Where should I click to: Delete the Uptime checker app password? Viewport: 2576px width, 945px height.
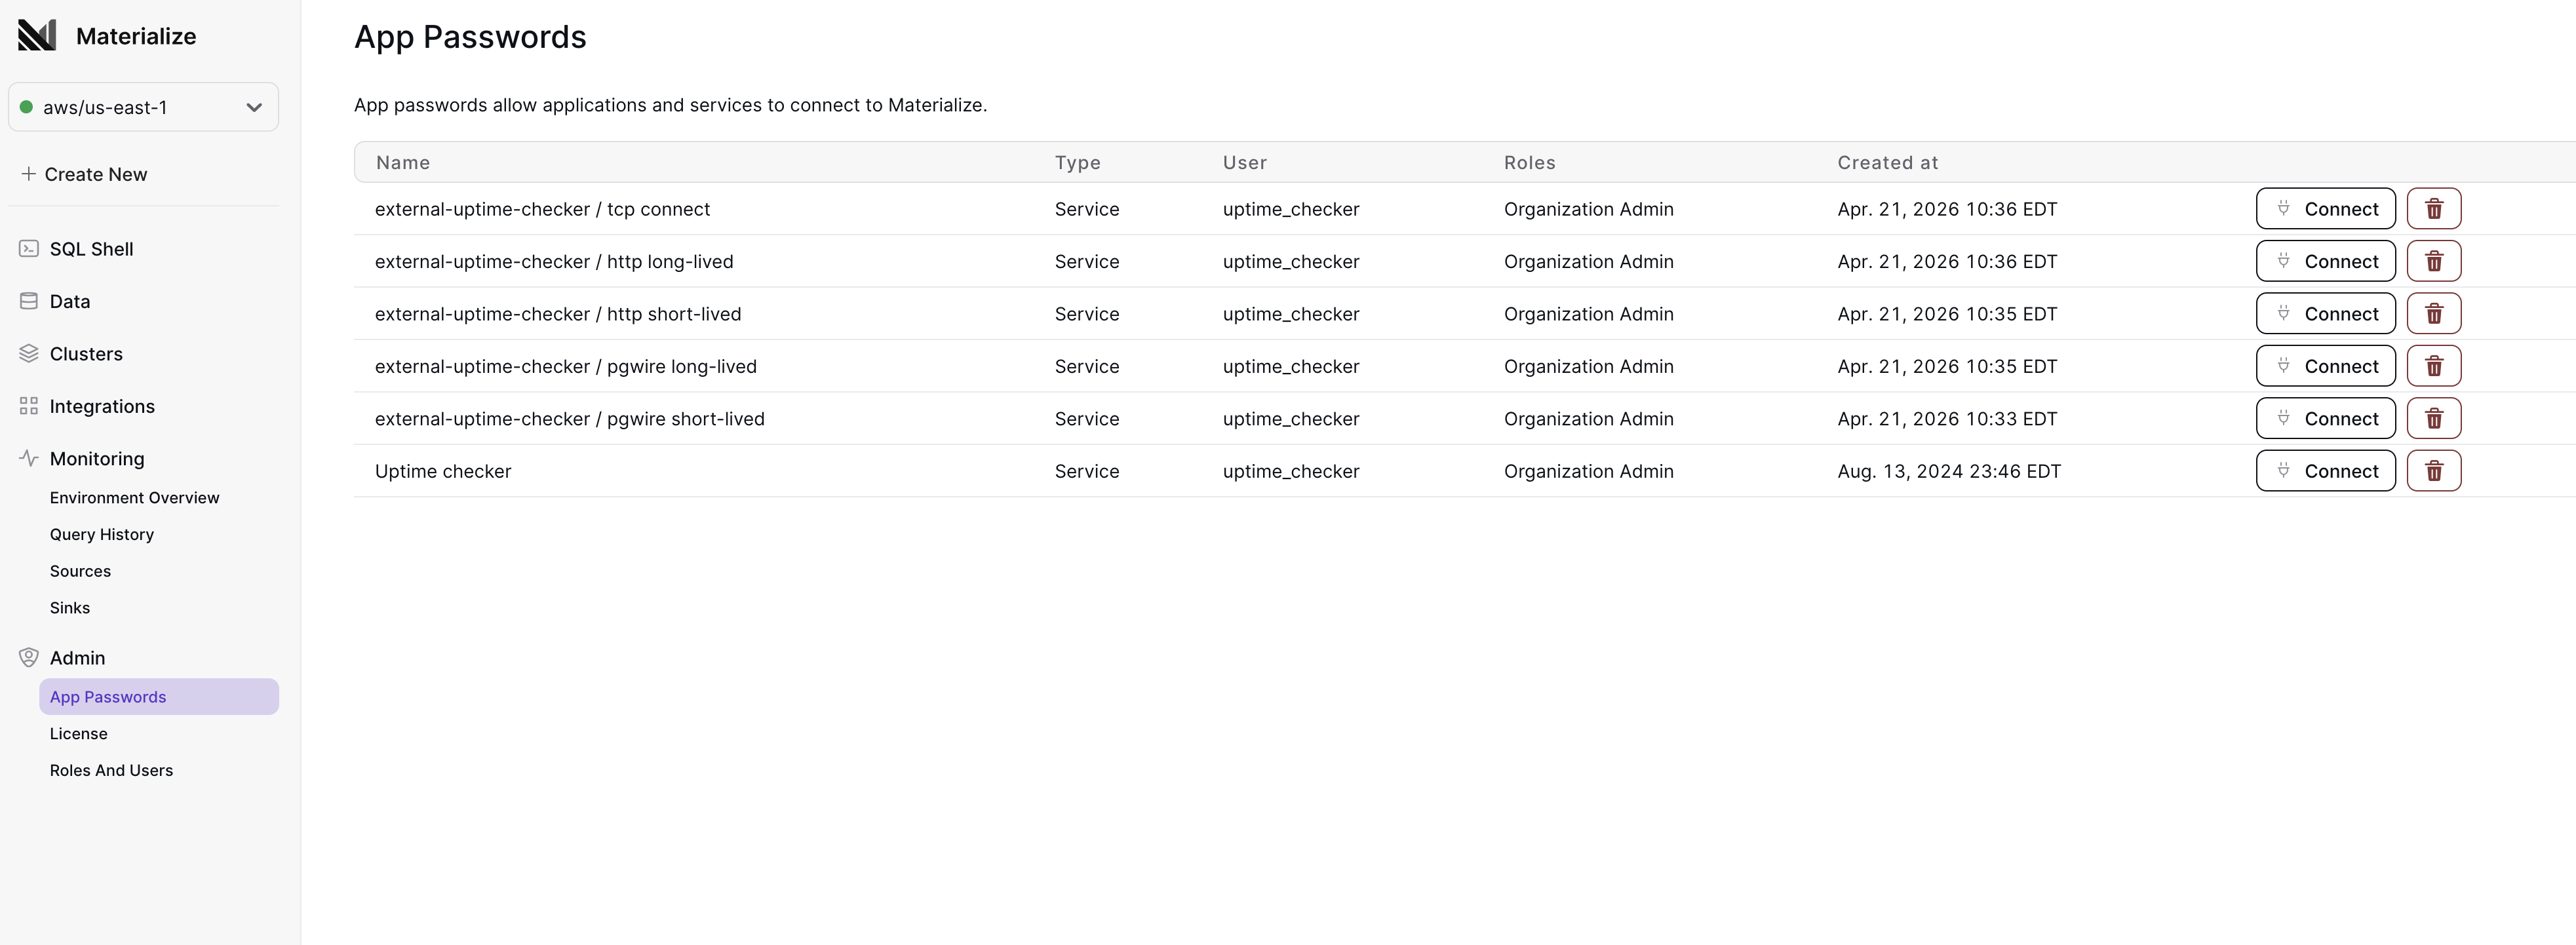(2433, 471)
